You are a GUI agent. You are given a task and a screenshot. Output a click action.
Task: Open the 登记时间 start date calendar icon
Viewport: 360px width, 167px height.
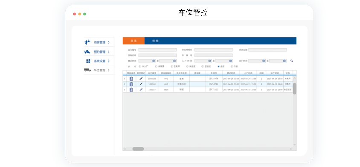[x=154, y=61]
